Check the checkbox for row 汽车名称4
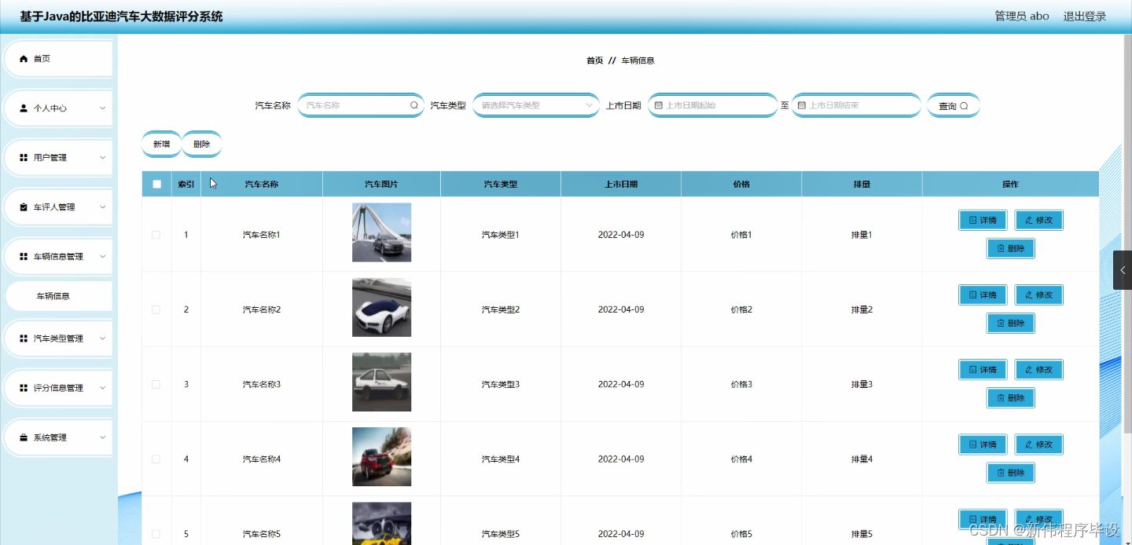Image resolution: width=1132 pixels, height=545 pixels. click(x=156, y=459)
